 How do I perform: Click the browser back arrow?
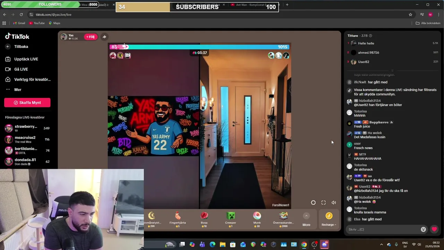click(5, 15)
